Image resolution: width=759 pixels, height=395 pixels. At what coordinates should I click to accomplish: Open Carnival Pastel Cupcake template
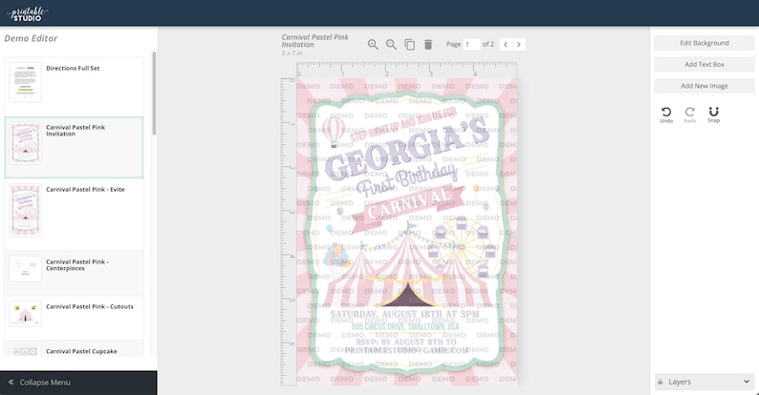[x=74, y=348]
